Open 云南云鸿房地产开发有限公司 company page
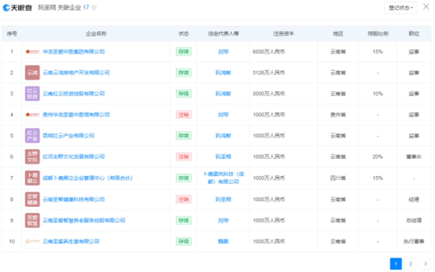This screenshot has height=272, width=435. (76, 73)
